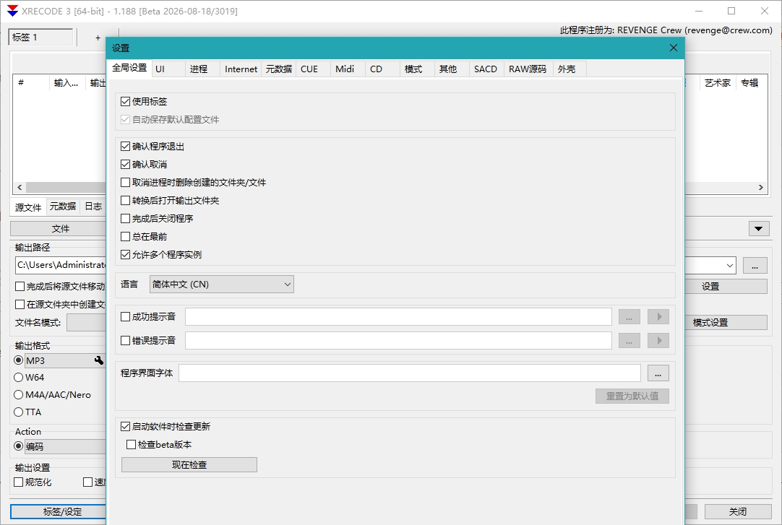Open the black triangle dropdown button
Viewport: 782px width, 525px height.
tap(758, 229)
